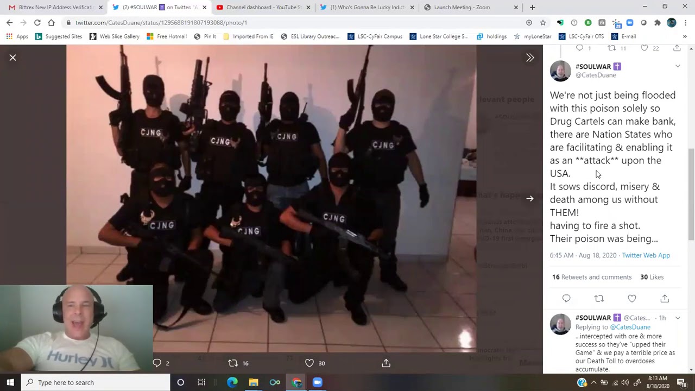The height and width of the screenshot is (391, 695).
Task: Reload the current page
Action: 37,23
